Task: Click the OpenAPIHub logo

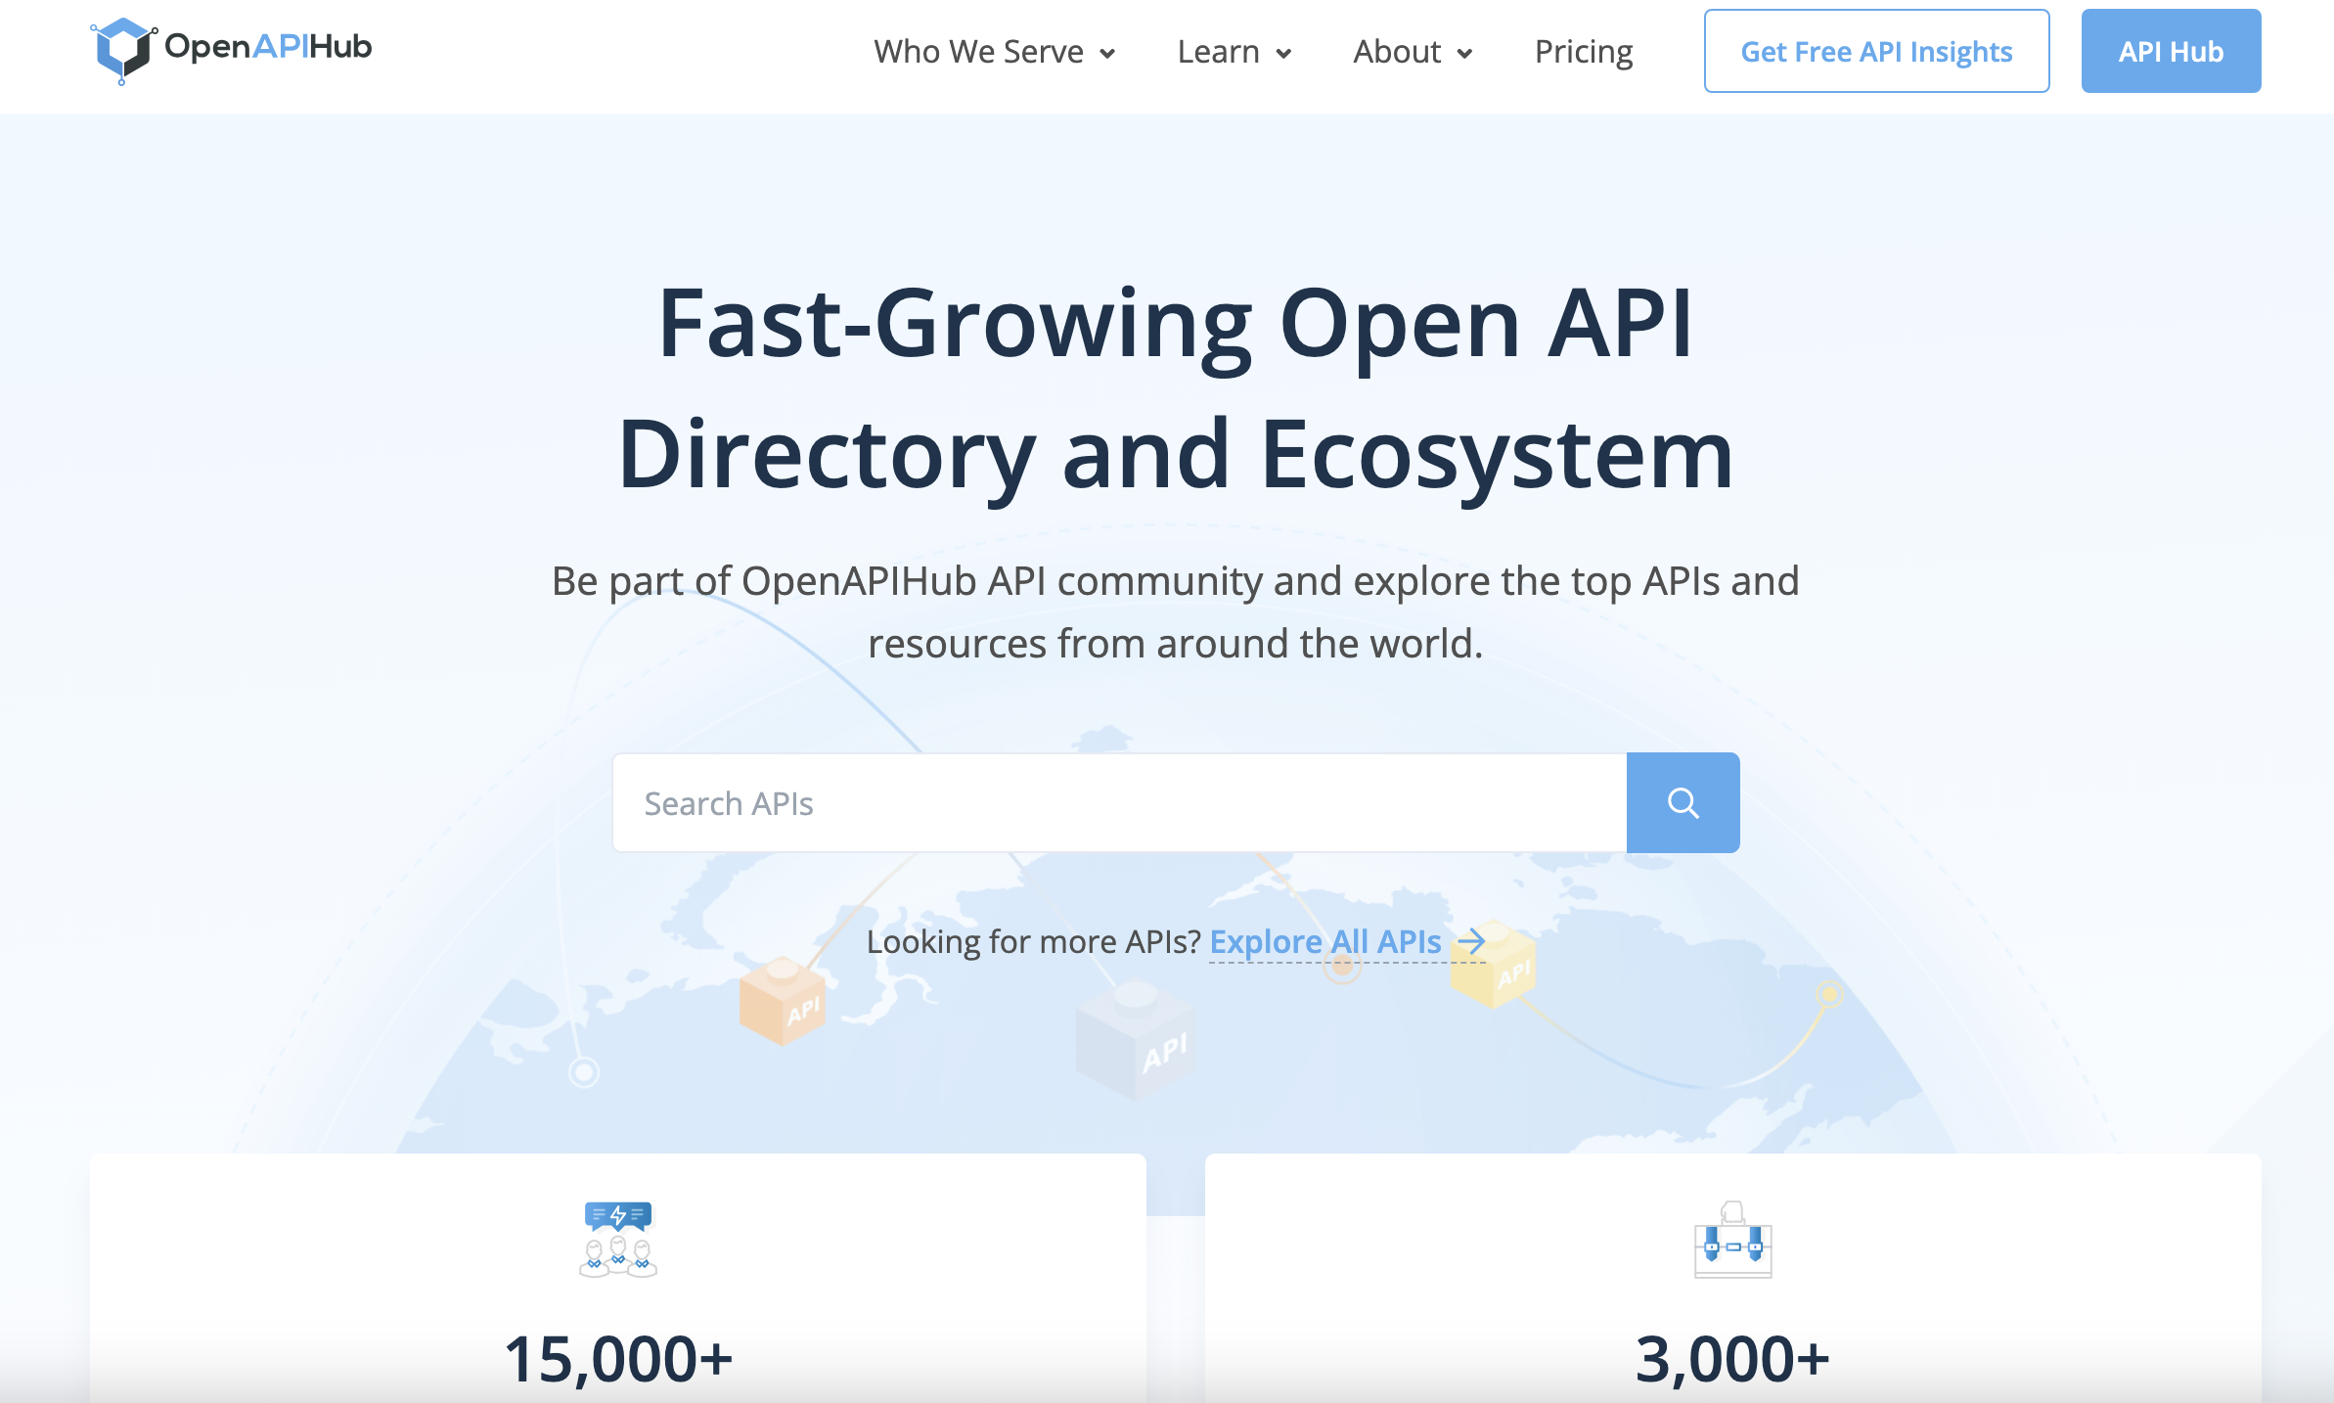Action: coord(231,49)
